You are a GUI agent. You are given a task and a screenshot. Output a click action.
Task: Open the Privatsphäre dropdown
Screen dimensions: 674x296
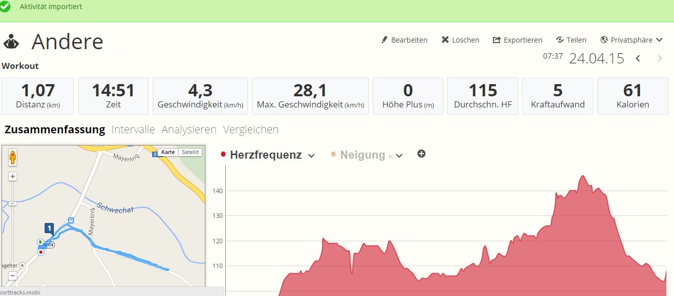(631, 40)
